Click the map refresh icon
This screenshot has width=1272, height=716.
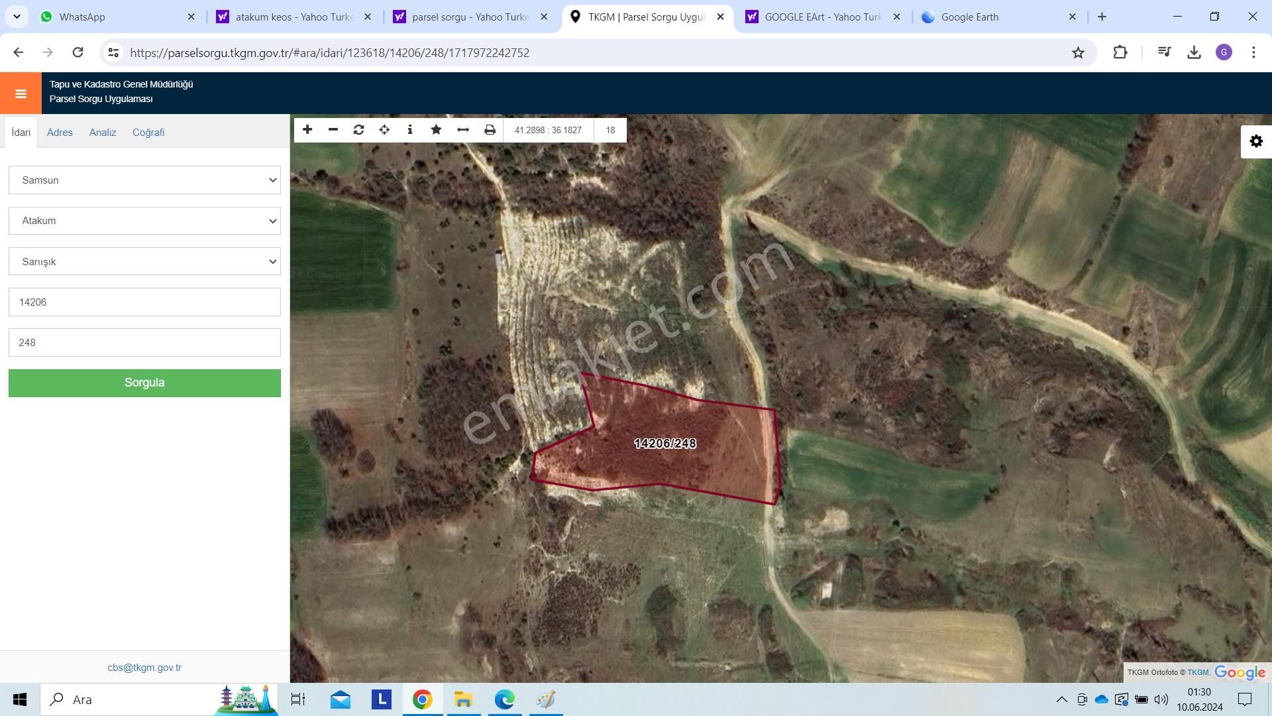pos(358,130)
